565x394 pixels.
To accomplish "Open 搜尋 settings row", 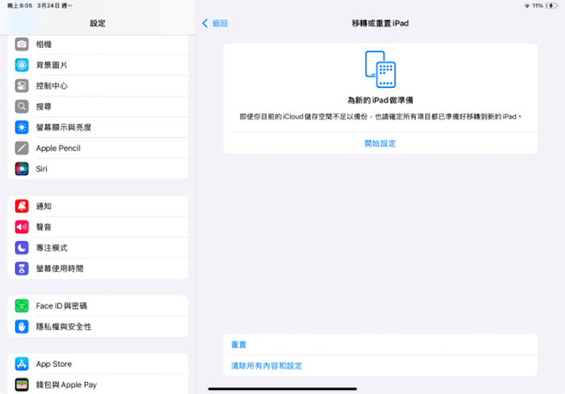I will pyautogui.click(x=98, y=107).
